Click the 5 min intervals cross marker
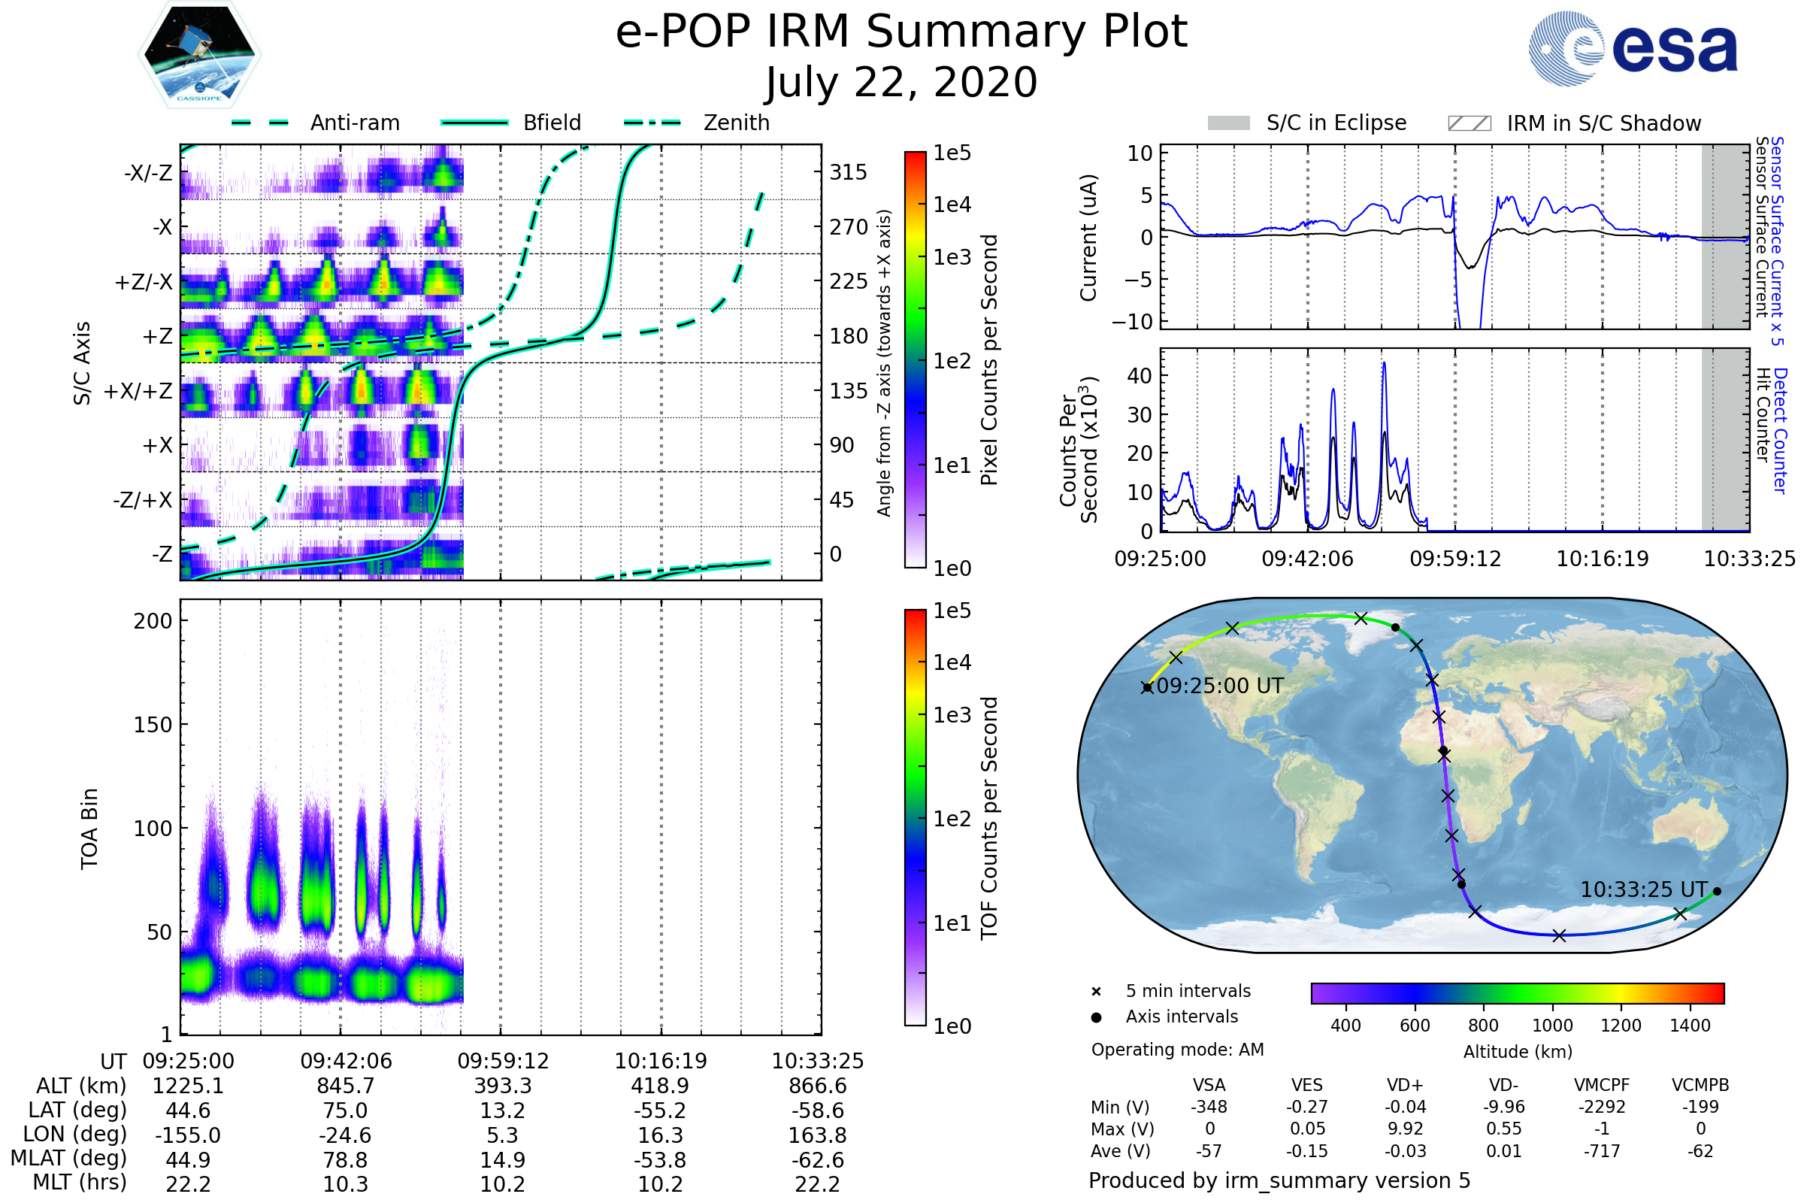The image size is (1804, 1203). 1096,992
